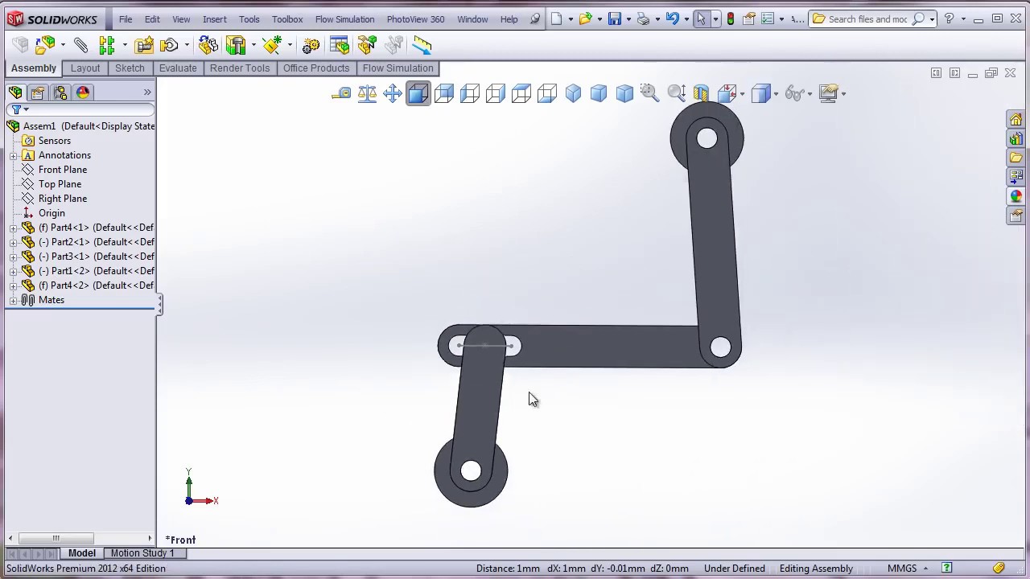
Task: Click the Smart Fasteners icon
Action: pyautogui.click(x=144, y=45)
